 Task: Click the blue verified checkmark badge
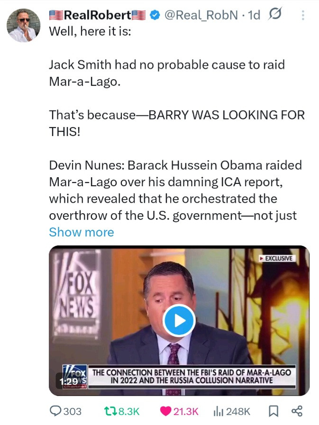pos(155,15)
